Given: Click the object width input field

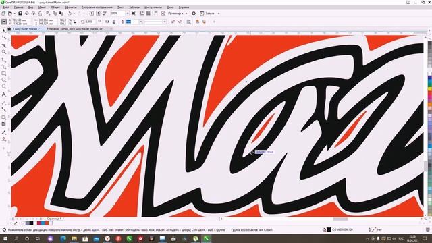Looking at the screenshot, I should 47,20.
